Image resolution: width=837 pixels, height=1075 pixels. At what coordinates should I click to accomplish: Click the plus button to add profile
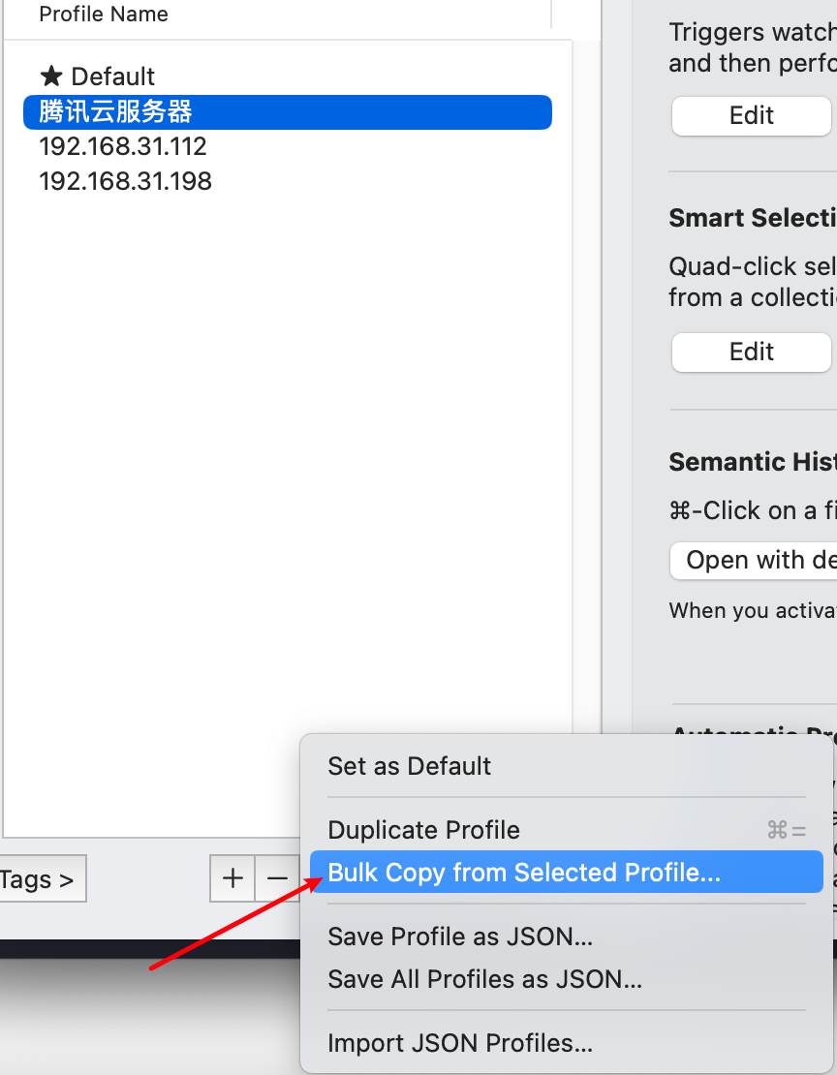click(x=232, y=878)
